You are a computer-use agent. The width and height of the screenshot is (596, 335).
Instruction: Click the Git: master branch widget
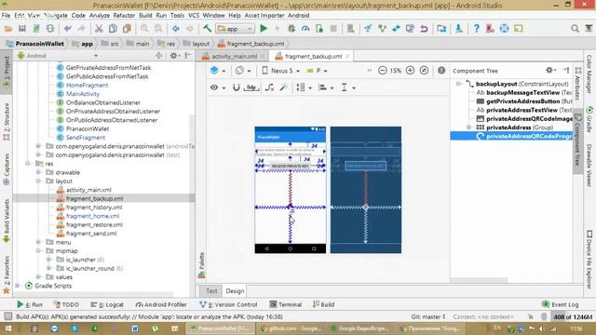428,316
